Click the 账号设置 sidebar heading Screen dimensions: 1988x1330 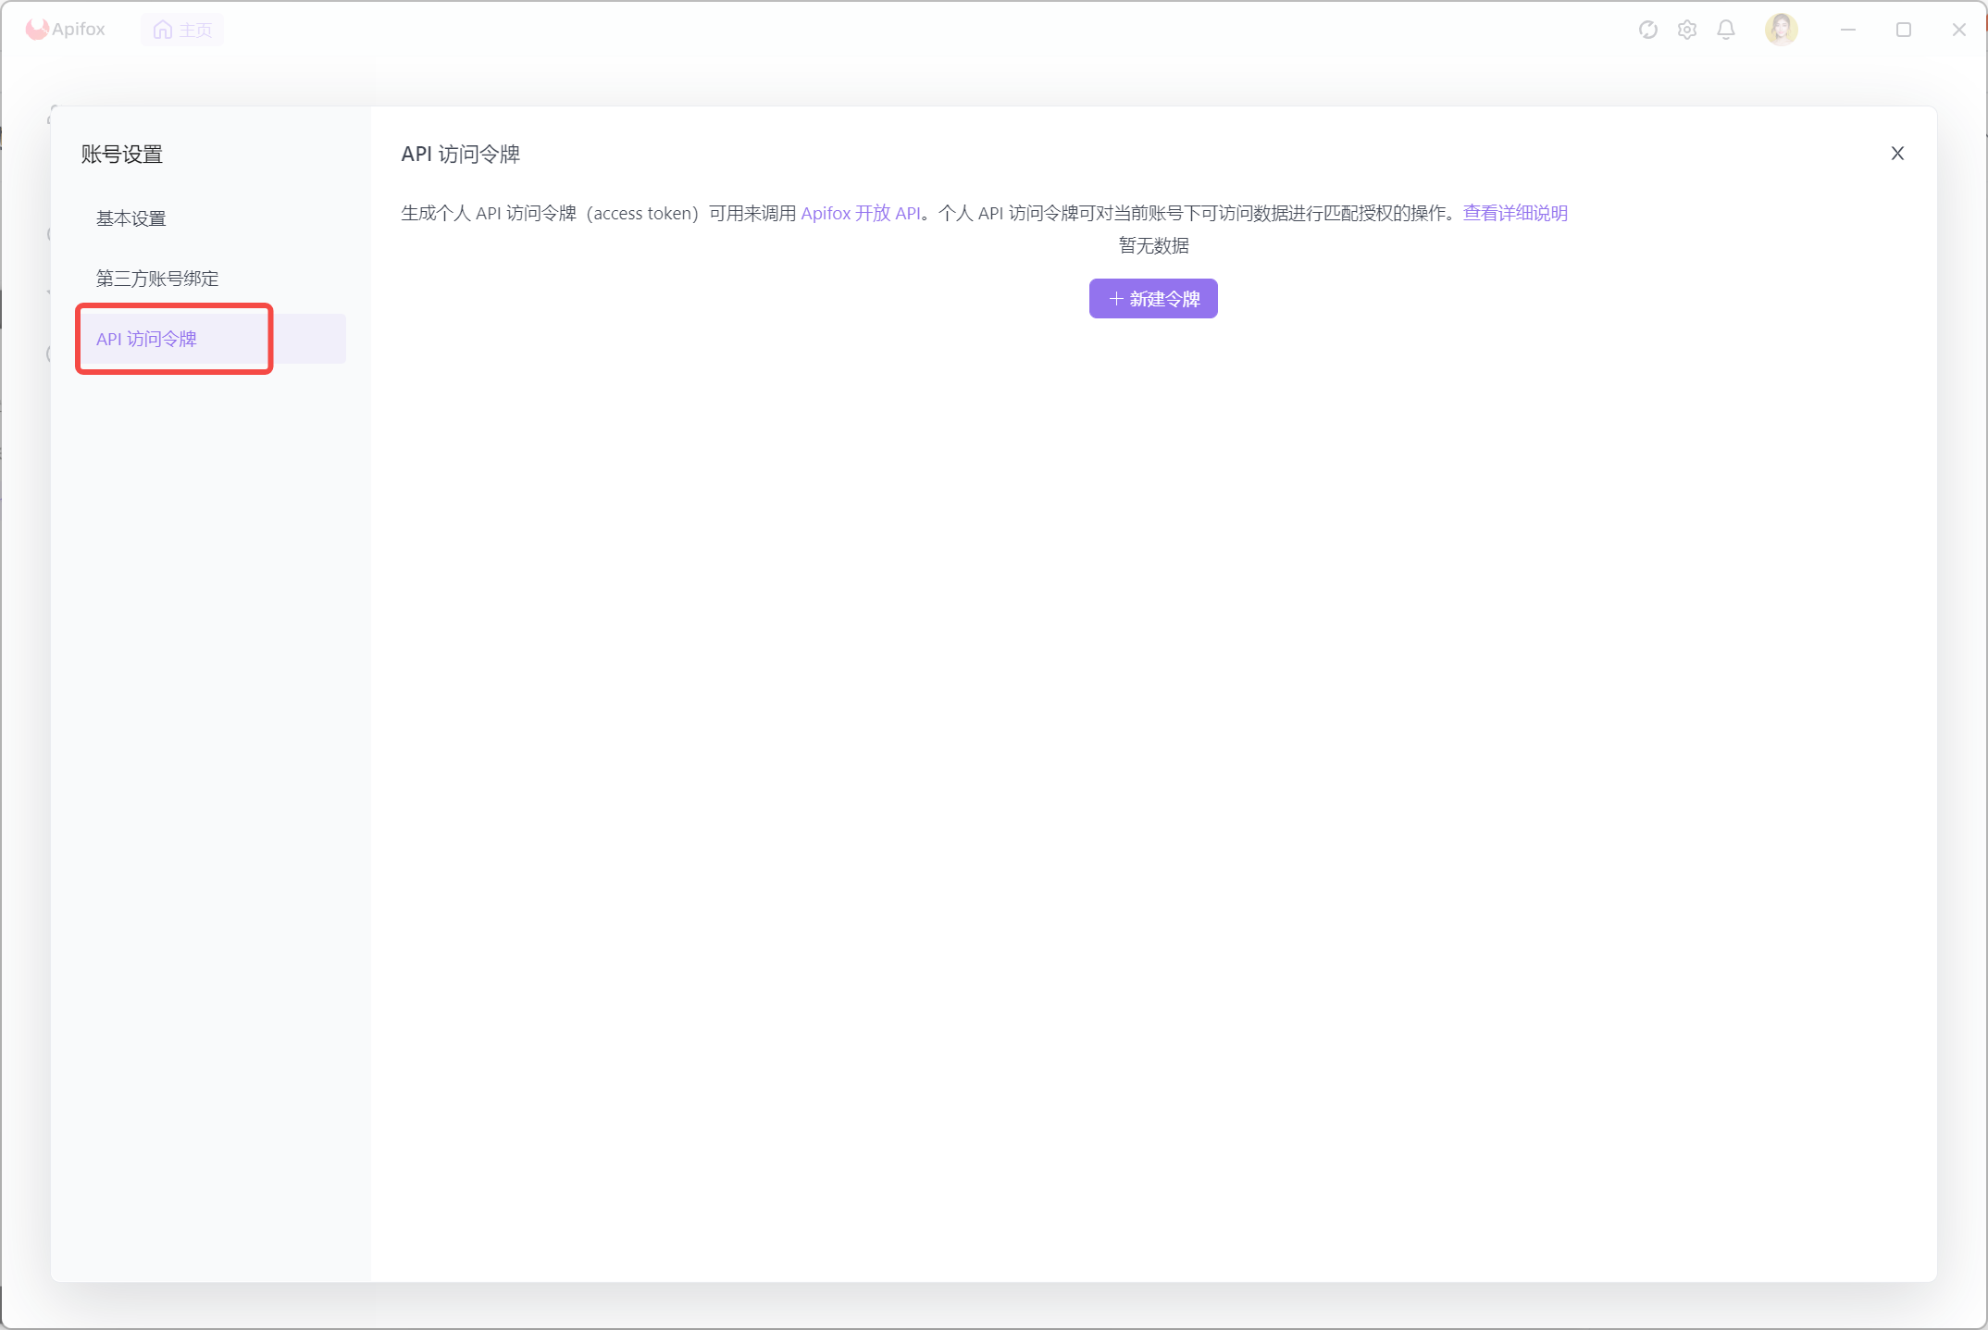(x=121, y=155)
